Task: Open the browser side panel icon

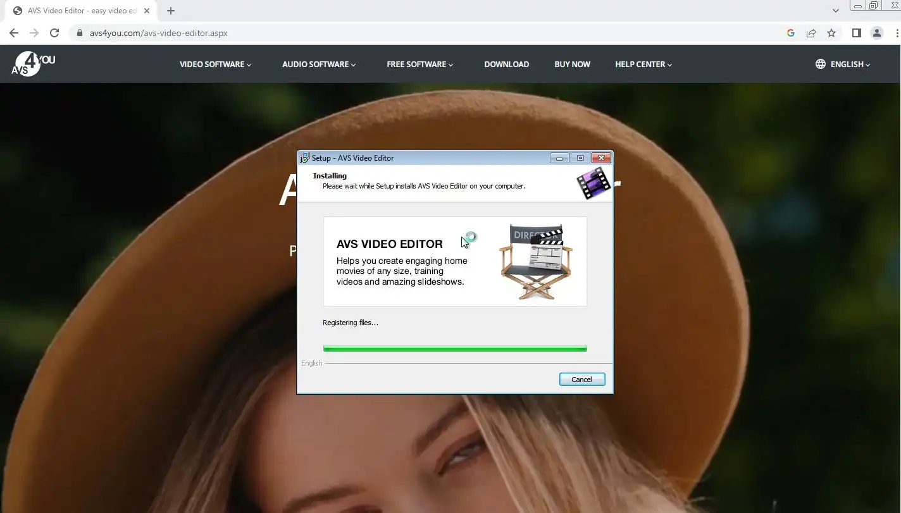Action: click(x=857, y=33)
